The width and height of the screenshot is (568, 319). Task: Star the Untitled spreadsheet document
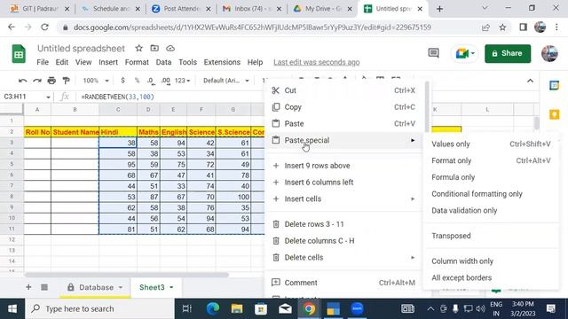point(138,48)
